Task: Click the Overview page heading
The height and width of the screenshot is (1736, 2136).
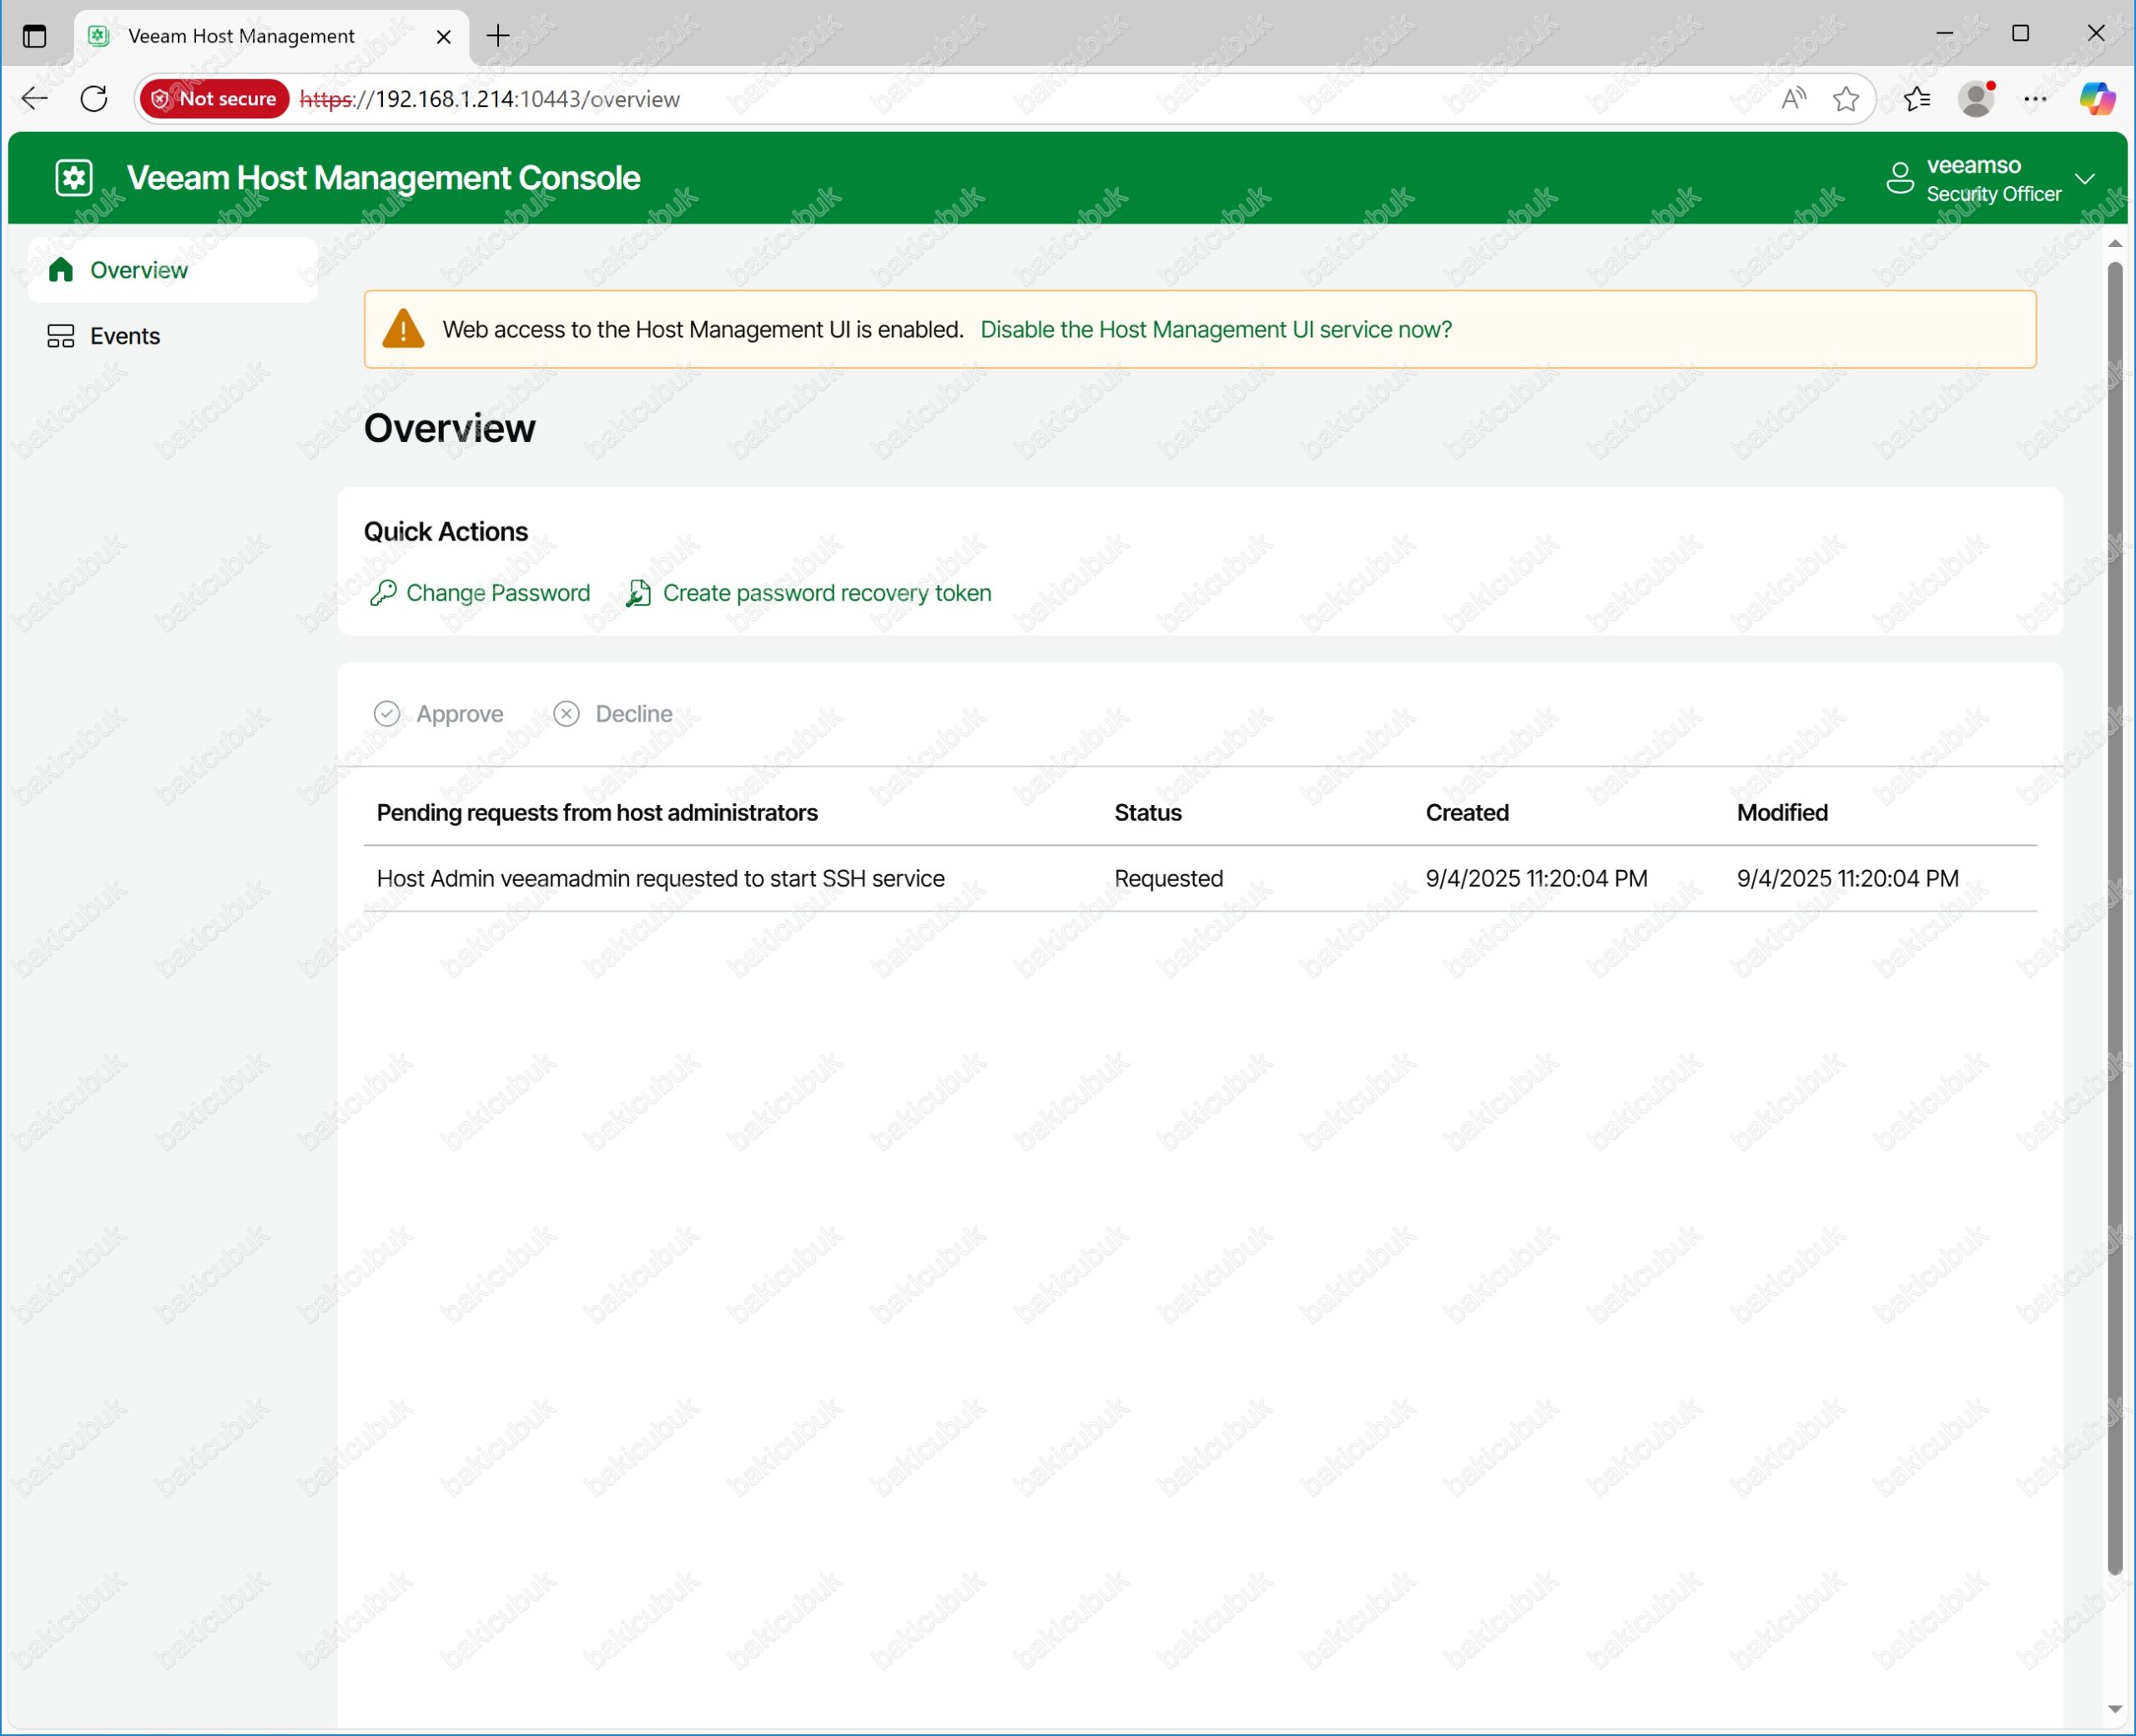Action: point(449,428)
